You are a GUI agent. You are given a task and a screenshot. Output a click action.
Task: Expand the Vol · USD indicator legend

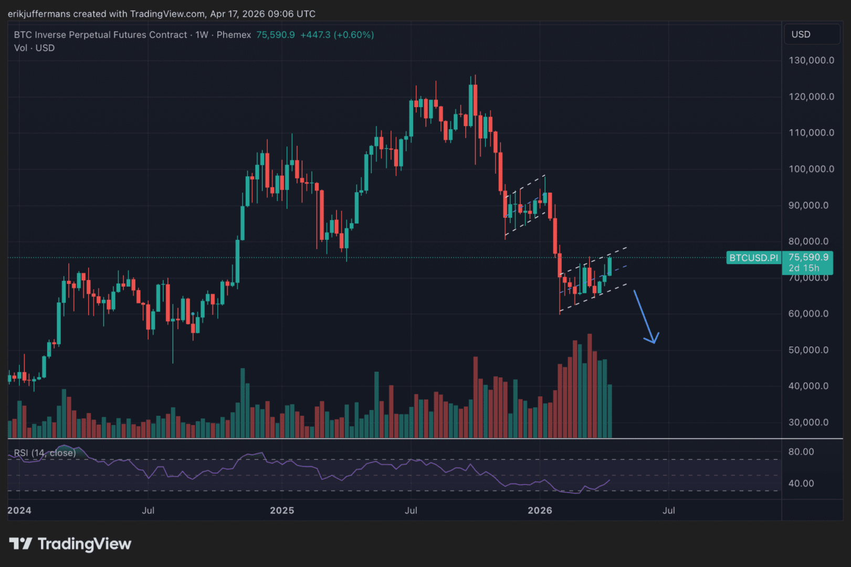pos(34,48)
